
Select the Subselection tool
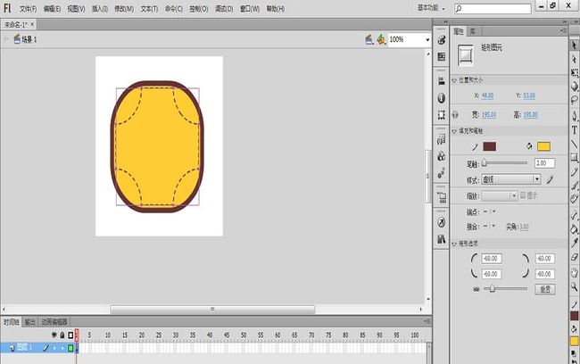[574, 59]
